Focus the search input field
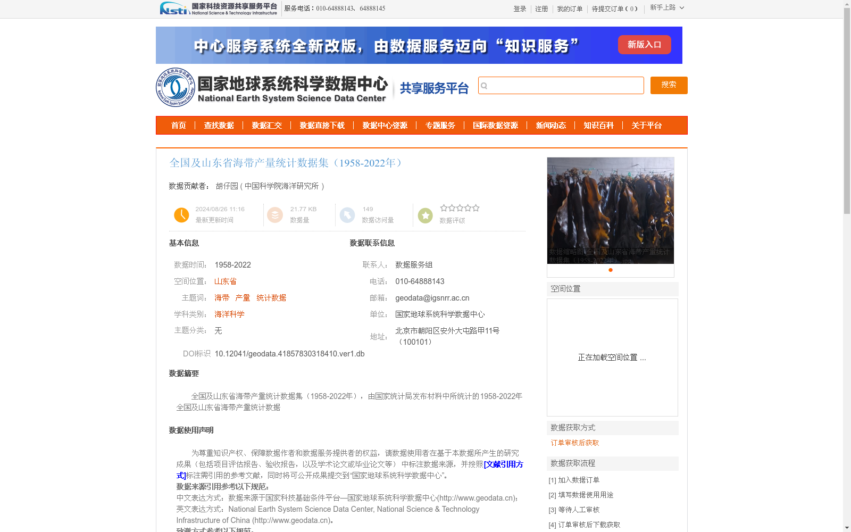This screenshot has width=851, height=532. 561,86
